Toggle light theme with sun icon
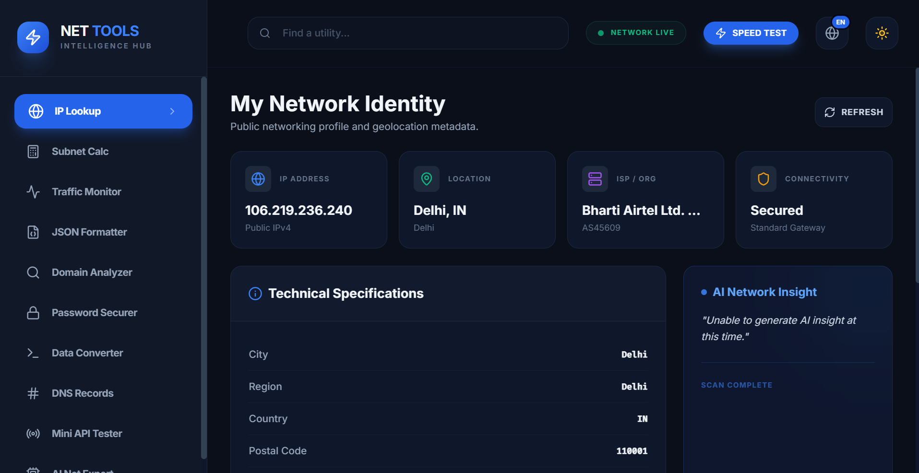 pyautogui.click(x=882, y=33)
